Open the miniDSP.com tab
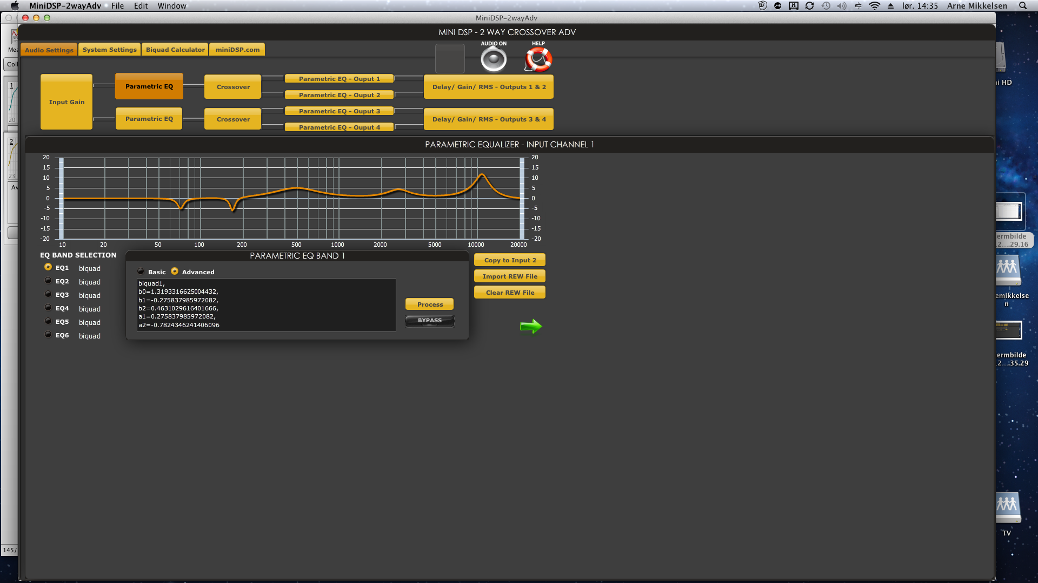 point(237,50)
